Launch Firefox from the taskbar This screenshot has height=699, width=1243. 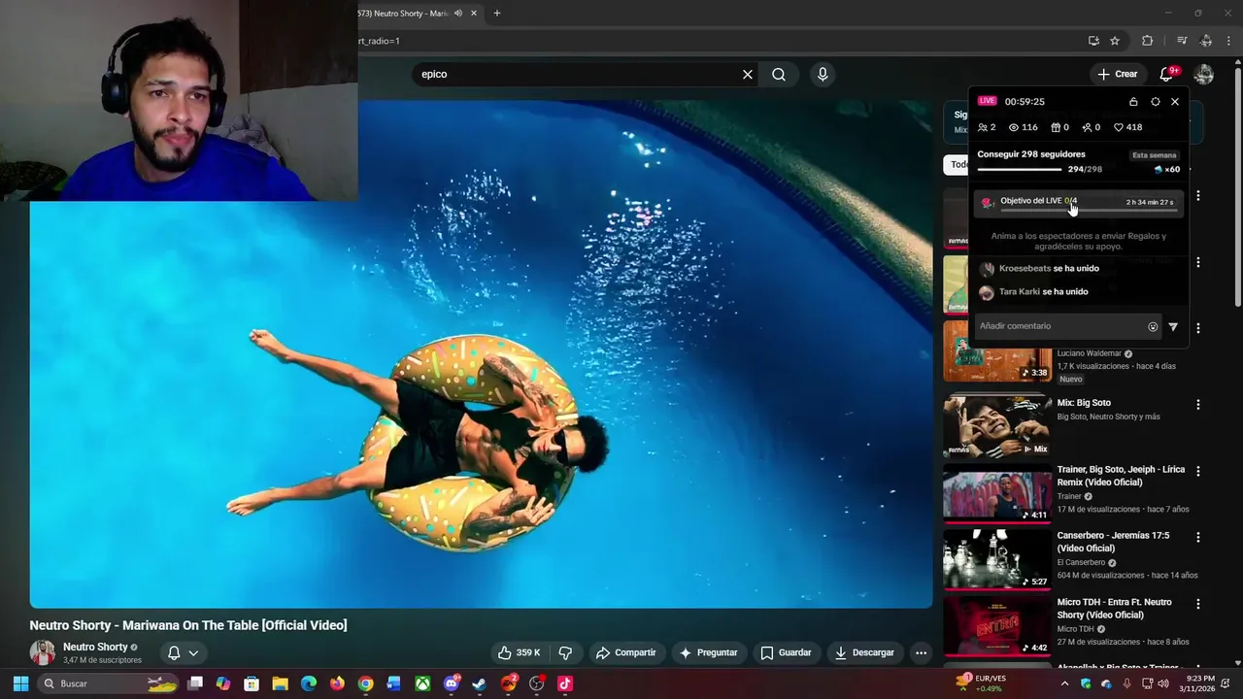[337, 683]
